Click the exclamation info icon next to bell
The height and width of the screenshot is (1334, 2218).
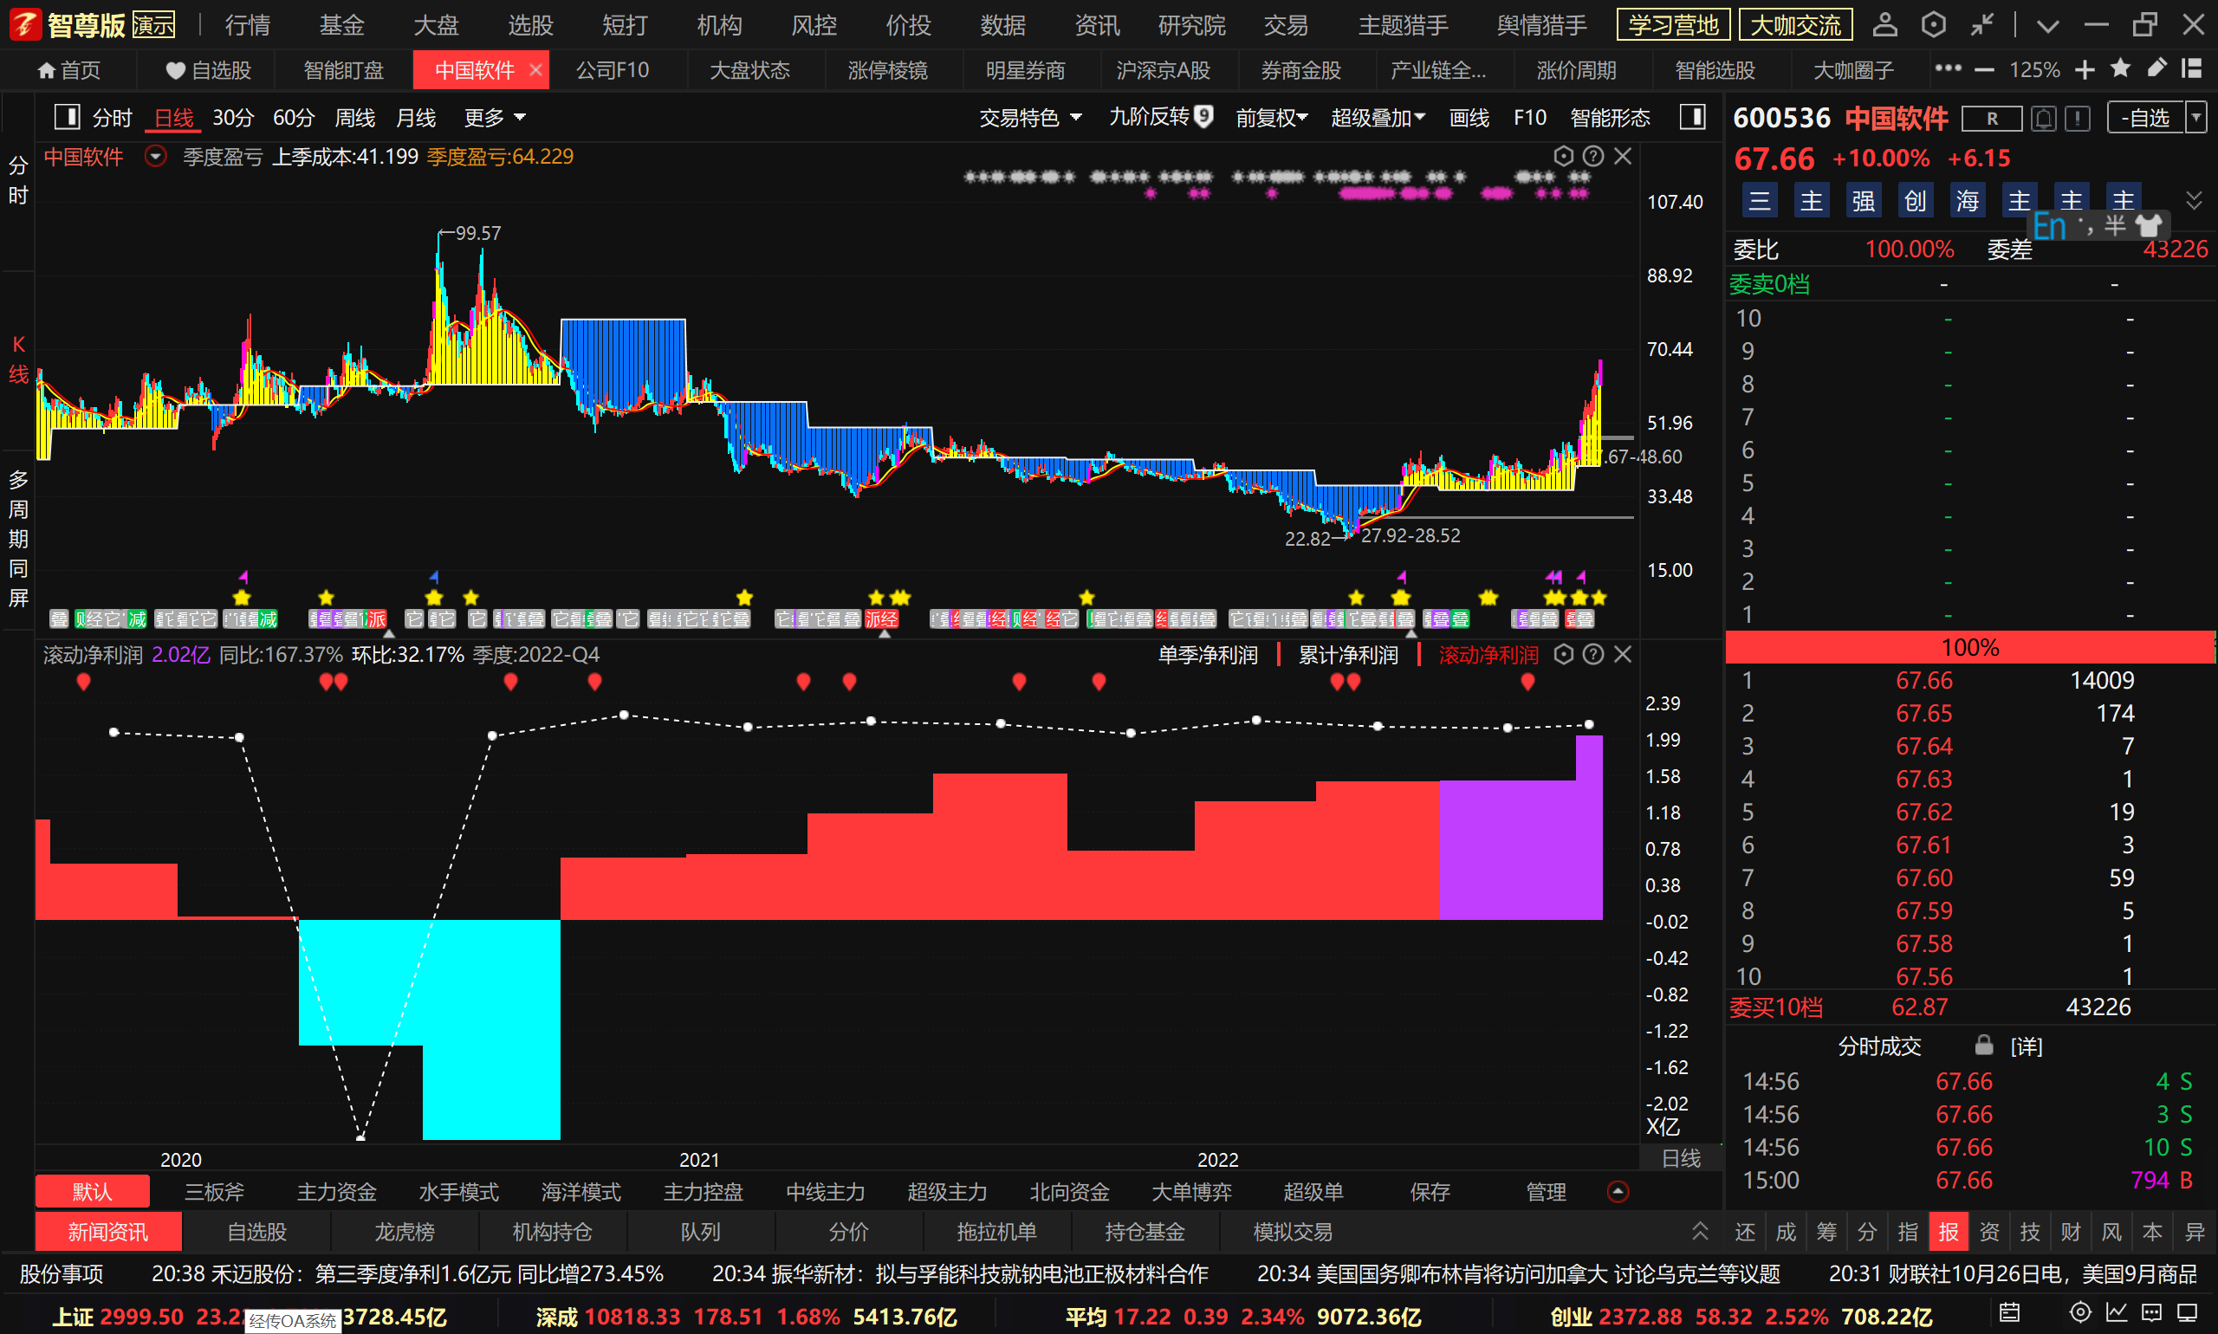coord(2078,118)
